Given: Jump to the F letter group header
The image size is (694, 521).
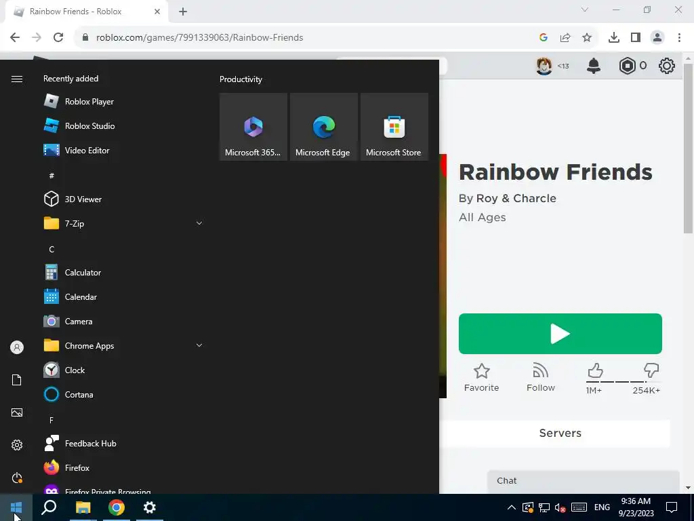Looking at the screenshot, I should coord(52,420).
